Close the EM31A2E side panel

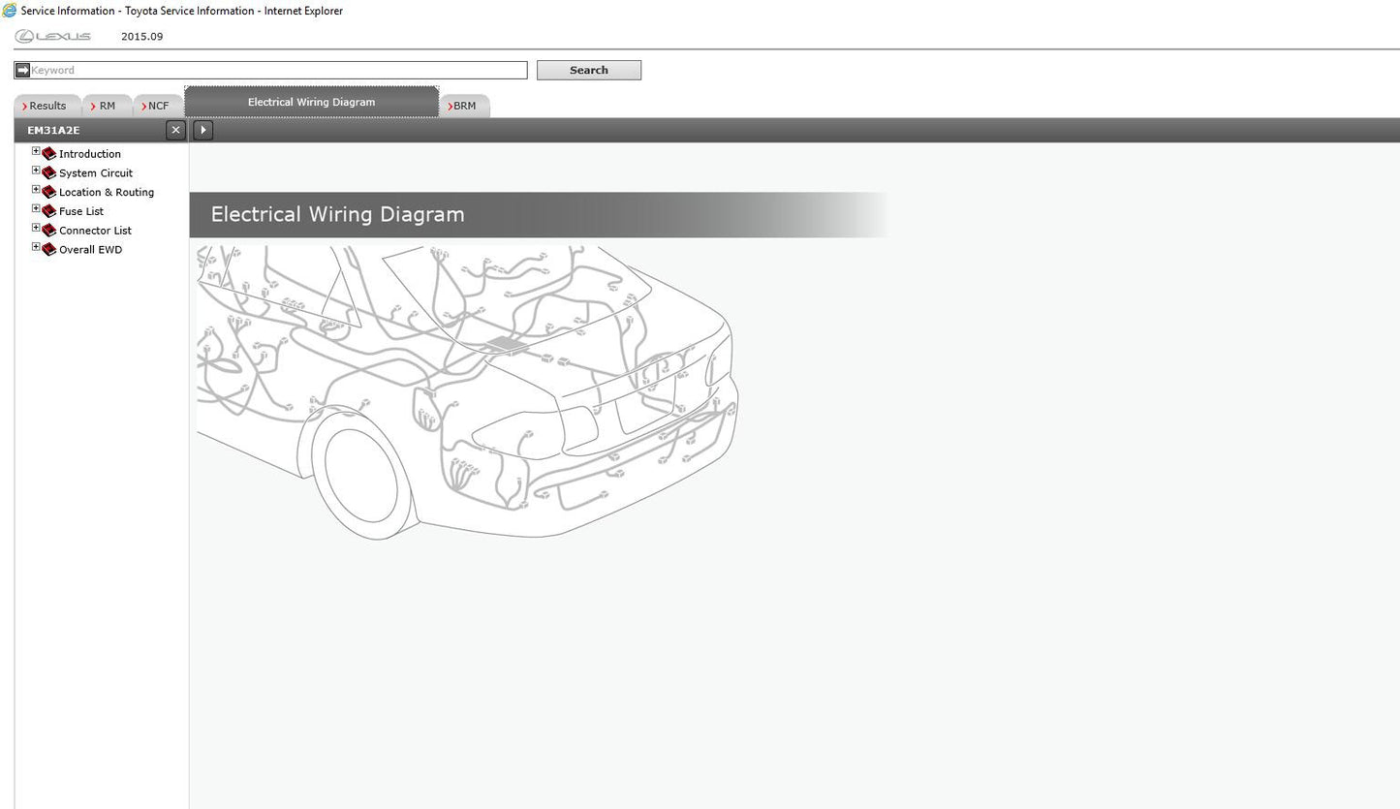(x=175, y=130)
